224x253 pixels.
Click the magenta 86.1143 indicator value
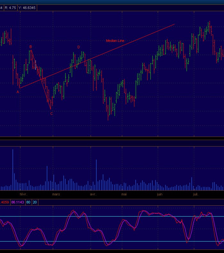[18, 202]
